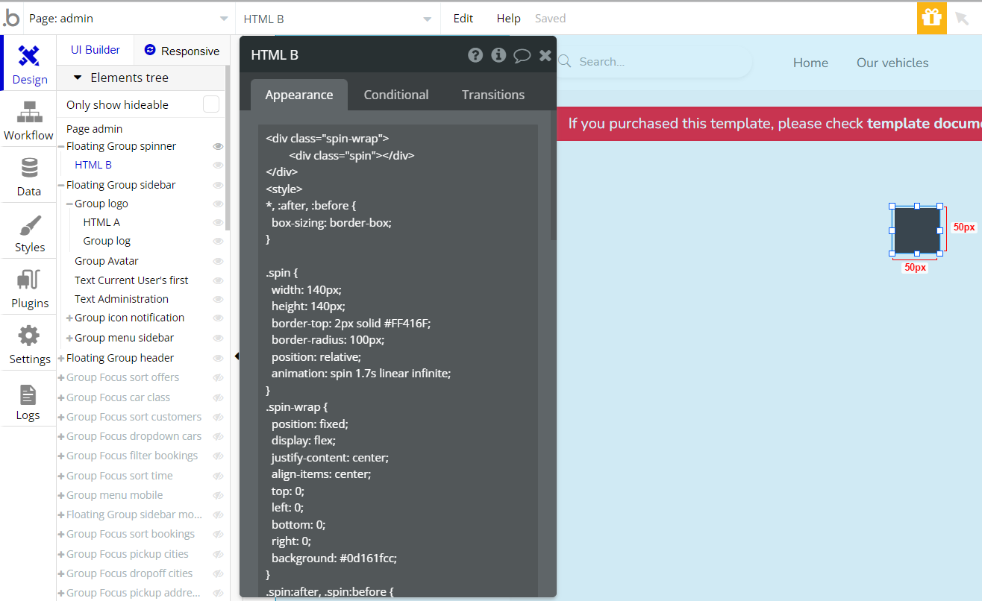The height and width of the screenshot is (601, 982).
Task: Open the Styles section
Action: [29, 232]
